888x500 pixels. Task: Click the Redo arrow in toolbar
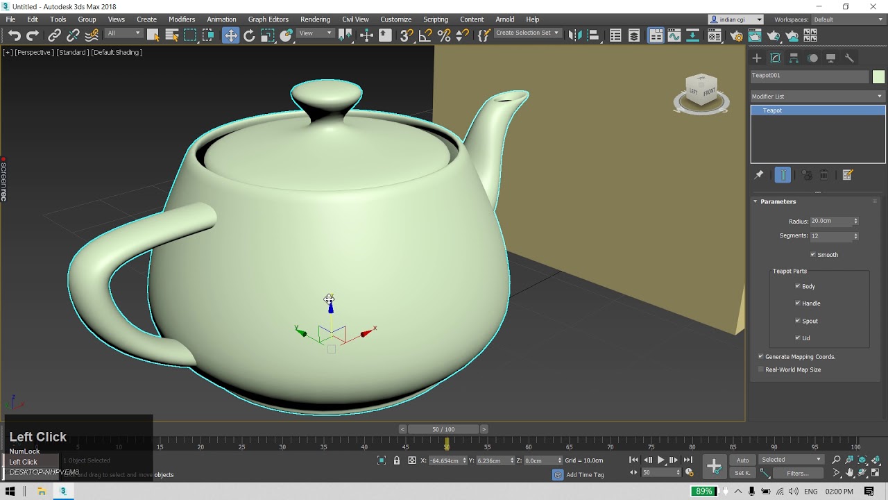33,35
